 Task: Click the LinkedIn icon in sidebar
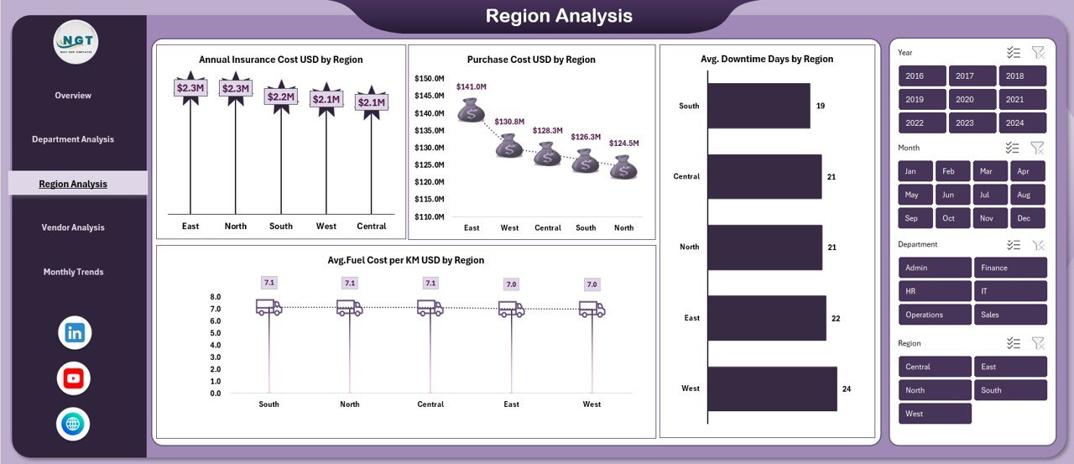(x=75, y=333)
